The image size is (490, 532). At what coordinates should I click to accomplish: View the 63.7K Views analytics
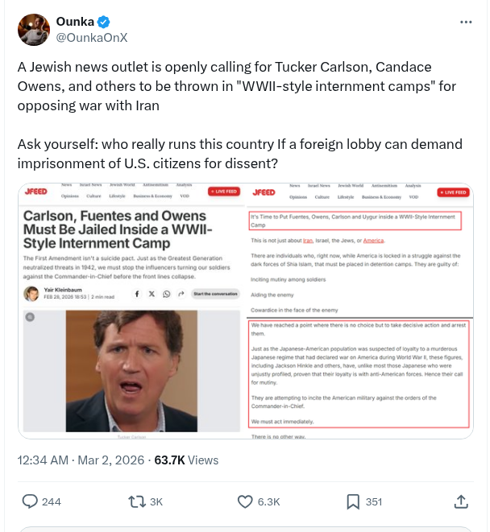(x=186, y=460)
